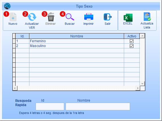
Task: Toggle the Activo checkbox for Masculino
Action: (131, 46)
